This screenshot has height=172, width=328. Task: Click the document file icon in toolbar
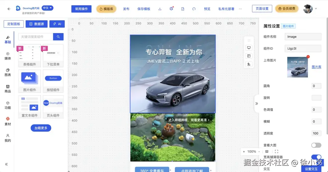(x=183, y=9)
